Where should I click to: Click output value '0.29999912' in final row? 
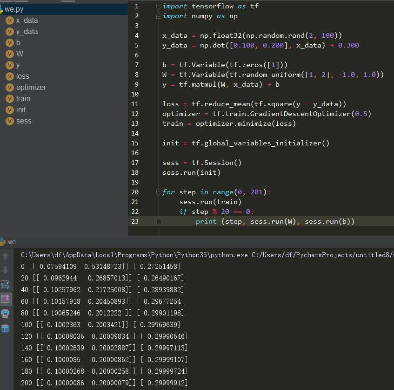click(x=166, y=383)
